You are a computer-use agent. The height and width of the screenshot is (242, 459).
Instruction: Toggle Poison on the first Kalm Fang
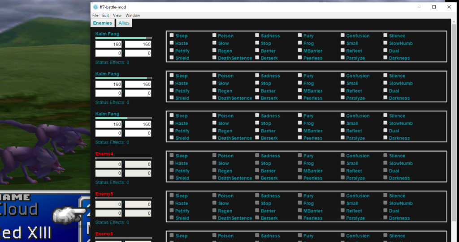click(214, 35)
